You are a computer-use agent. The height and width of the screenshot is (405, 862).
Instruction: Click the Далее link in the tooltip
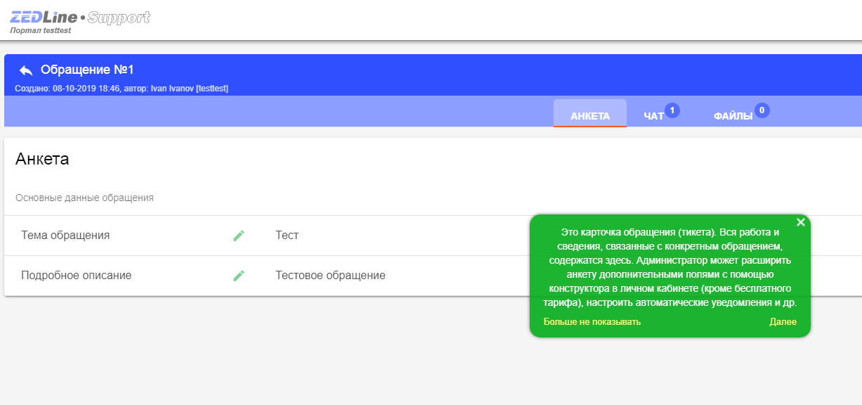[782, 321]
